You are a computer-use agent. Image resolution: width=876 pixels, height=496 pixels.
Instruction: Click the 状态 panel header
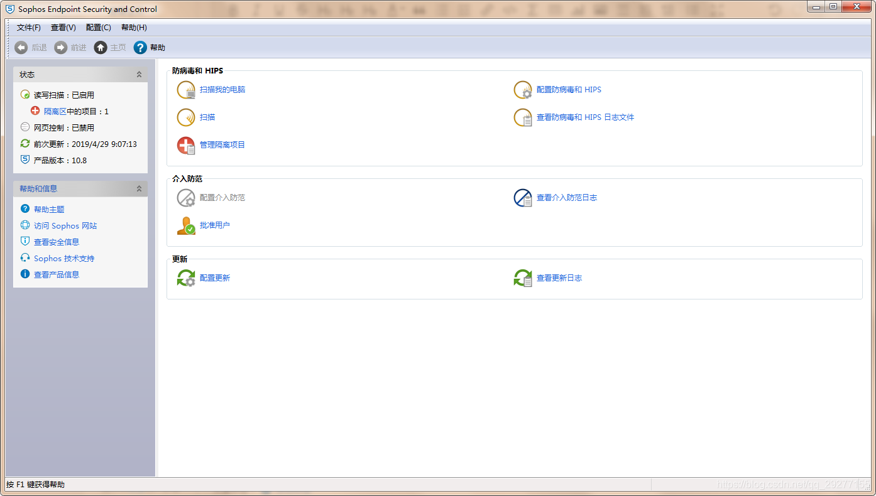coord(80,75)
